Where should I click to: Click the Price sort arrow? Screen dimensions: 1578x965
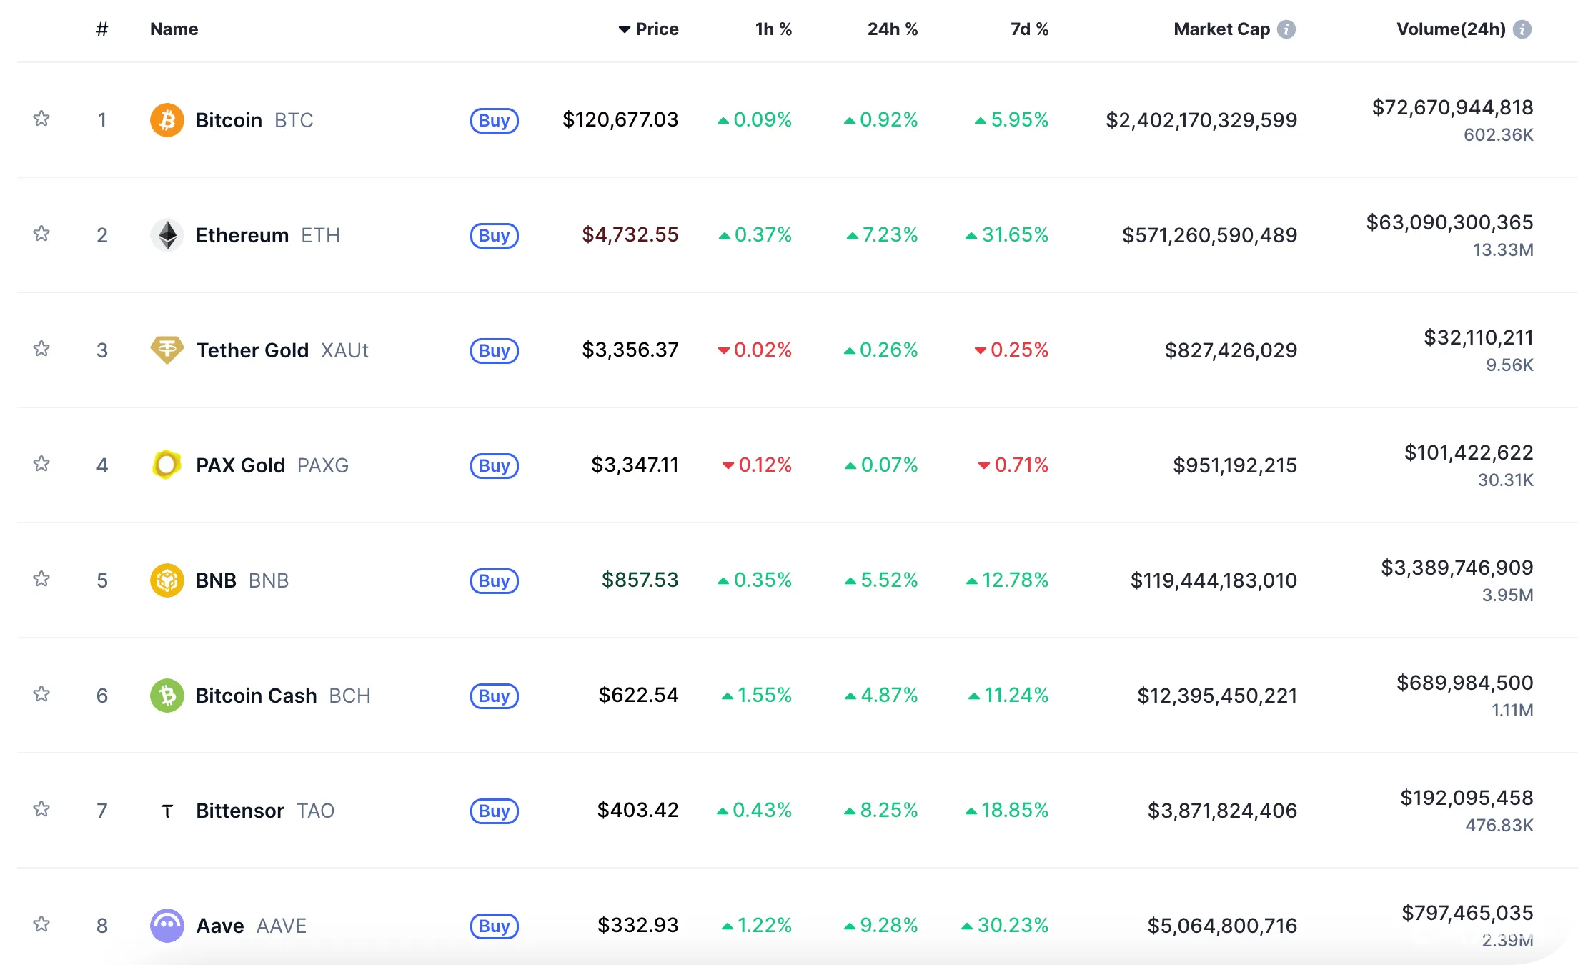pyautogui.click(x=625, y=29)
